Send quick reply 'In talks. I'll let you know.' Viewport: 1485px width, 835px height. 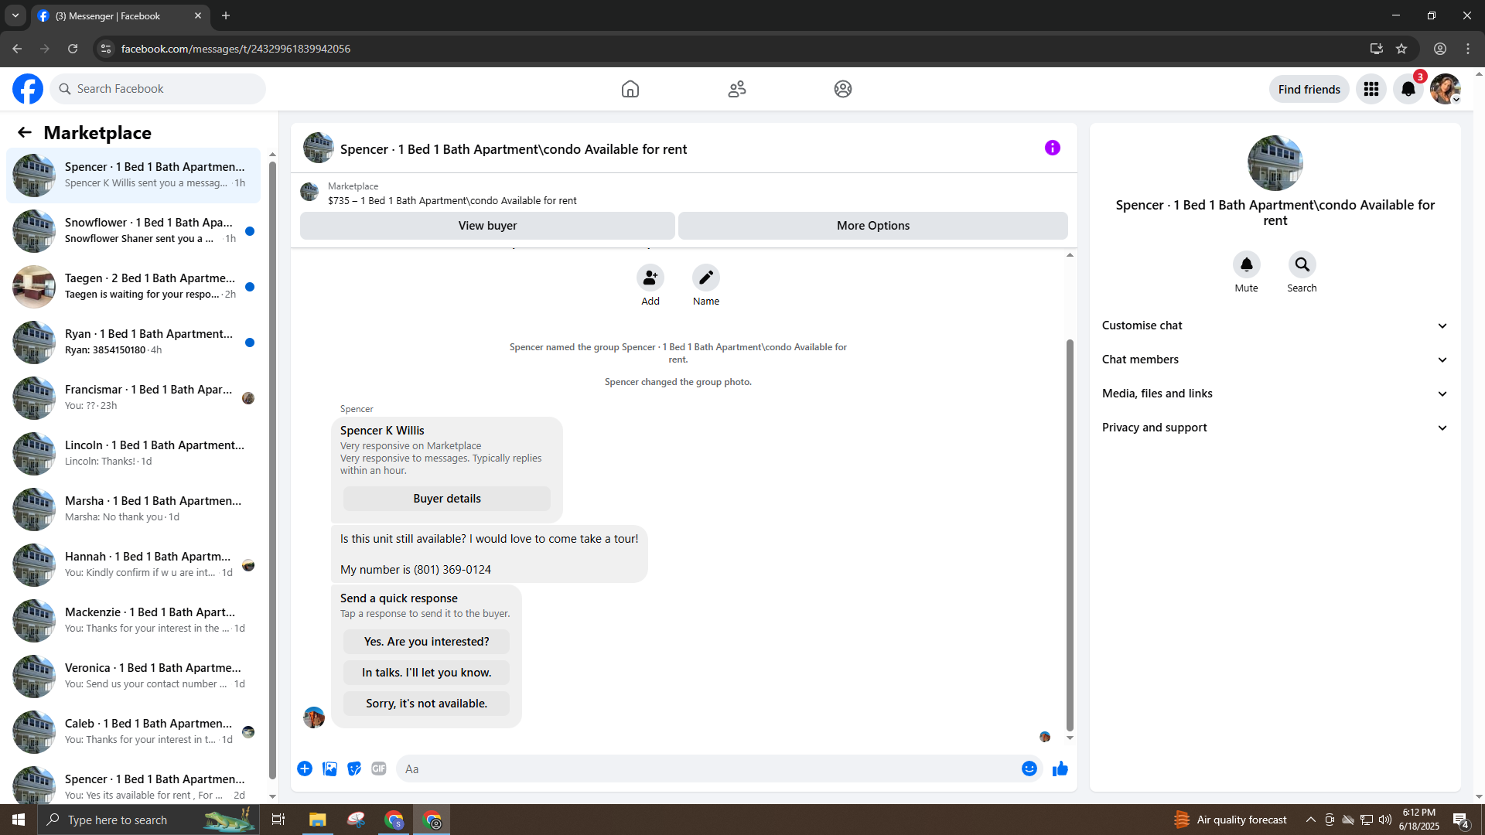[x=426, y=673]
